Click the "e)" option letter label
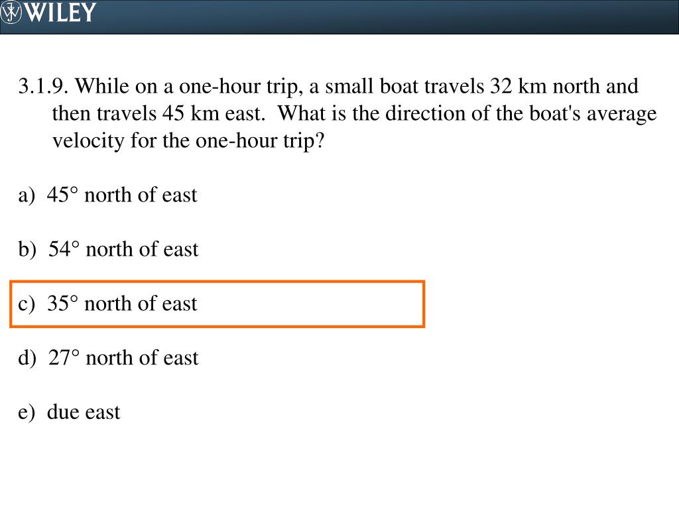 pos(27,412)
